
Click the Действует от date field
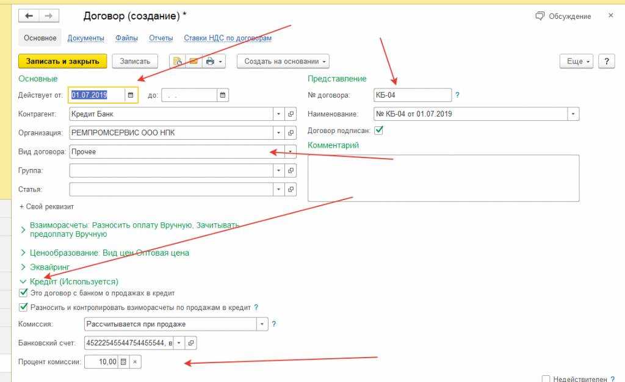click(97, 95)
